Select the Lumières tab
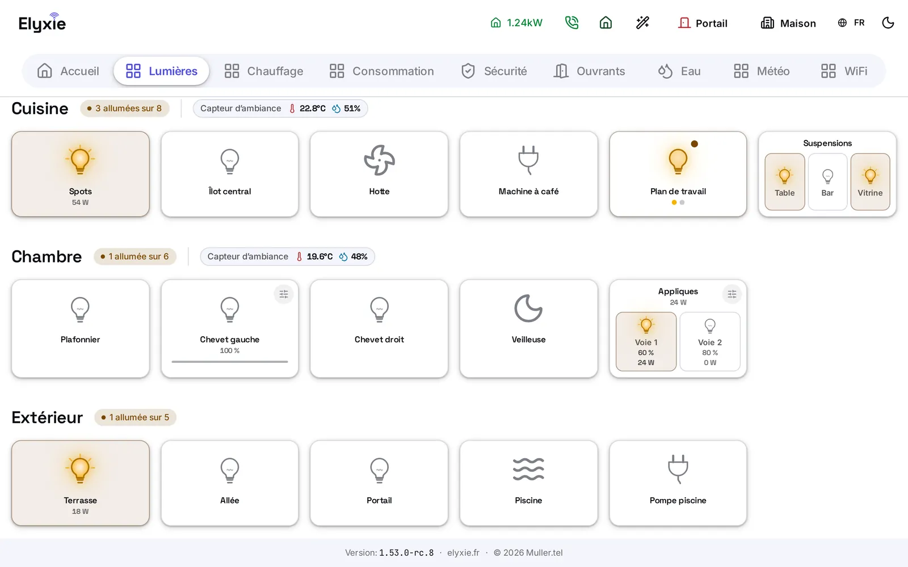This screenshot has height=567, width=908. pos(161,71)
